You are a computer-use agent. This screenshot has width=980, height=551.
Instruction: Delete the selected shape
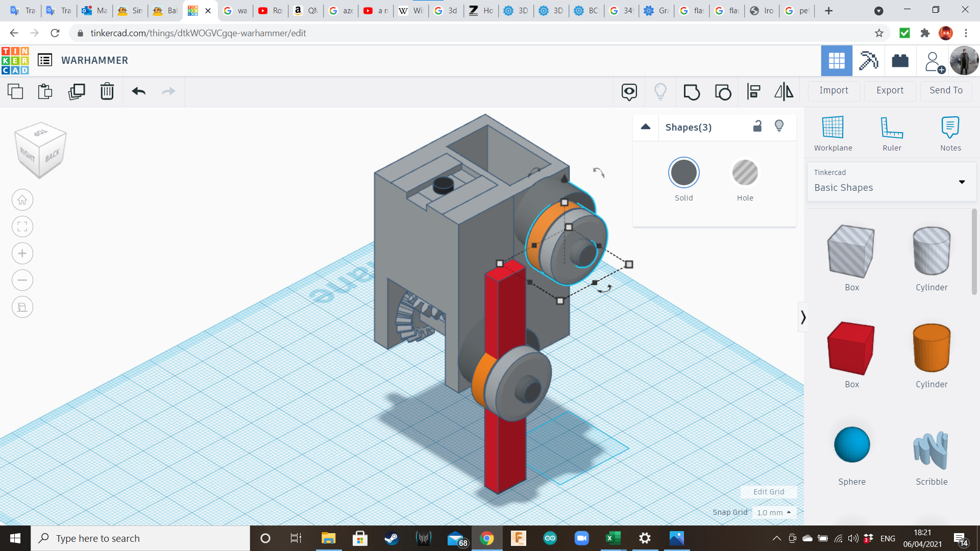click(x=107, y=91)
